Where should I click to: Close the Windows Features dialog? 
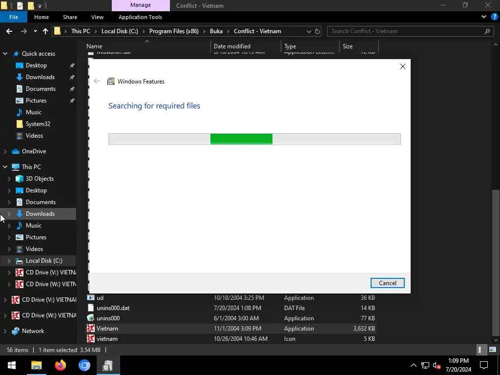[403, 66]
